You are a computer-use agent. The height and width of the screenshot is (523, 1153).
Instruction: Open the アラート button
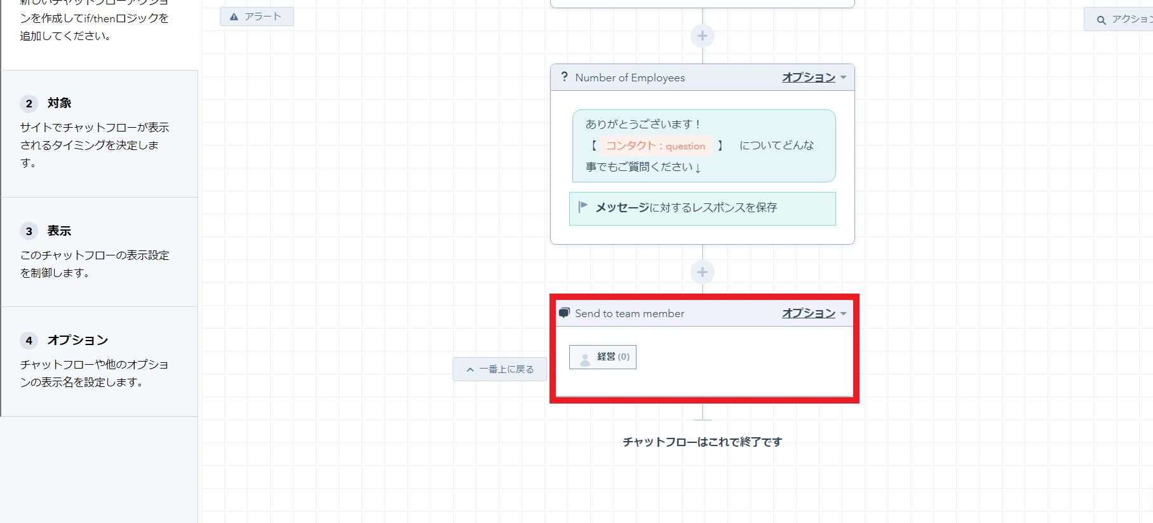click(x=257, y=17)
